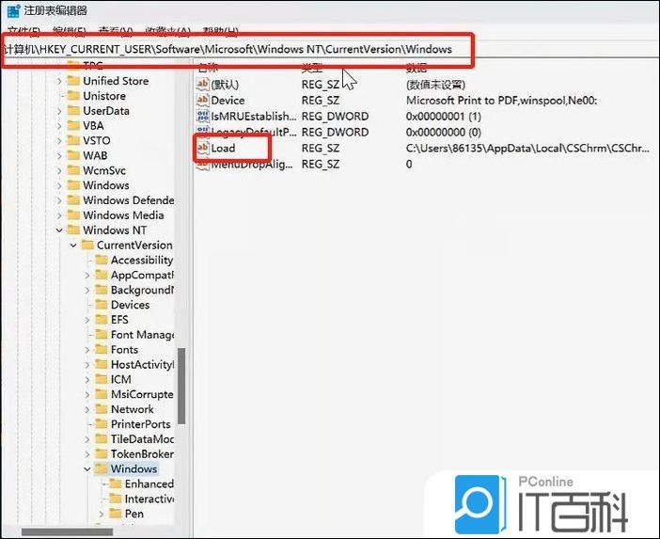Select the (默认) value name
The width and height of the screenshot is (660, 539).
(x=225, y=85)
